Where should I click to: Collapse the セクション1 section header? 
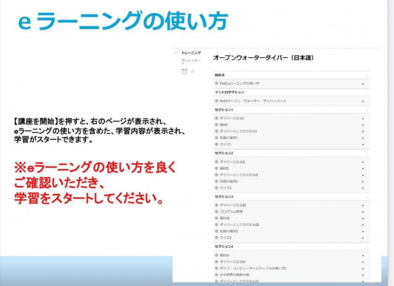pyautogui.click(x=366, y=110)
